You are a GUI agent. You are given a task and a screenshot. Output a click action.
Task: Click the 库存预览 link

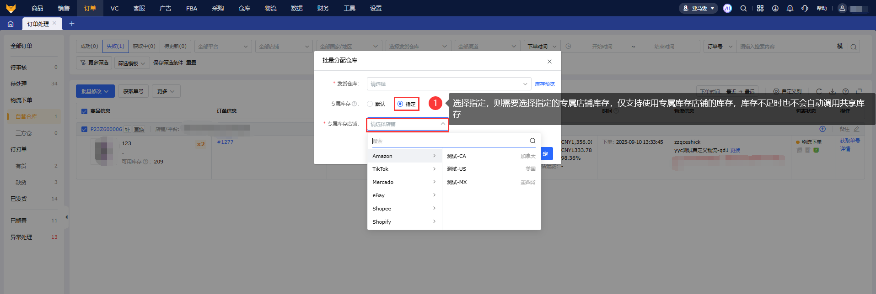pyautogui.click(x=544, y=84)
